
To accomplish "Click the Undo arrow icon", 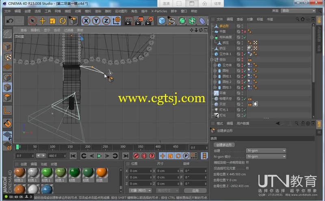I will click(x=10, y=21).
